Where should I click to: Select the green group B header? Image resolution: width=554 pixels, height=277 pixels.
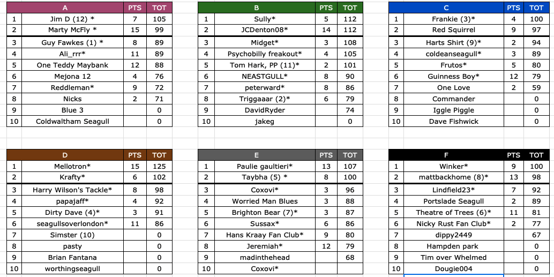point(256,8)
